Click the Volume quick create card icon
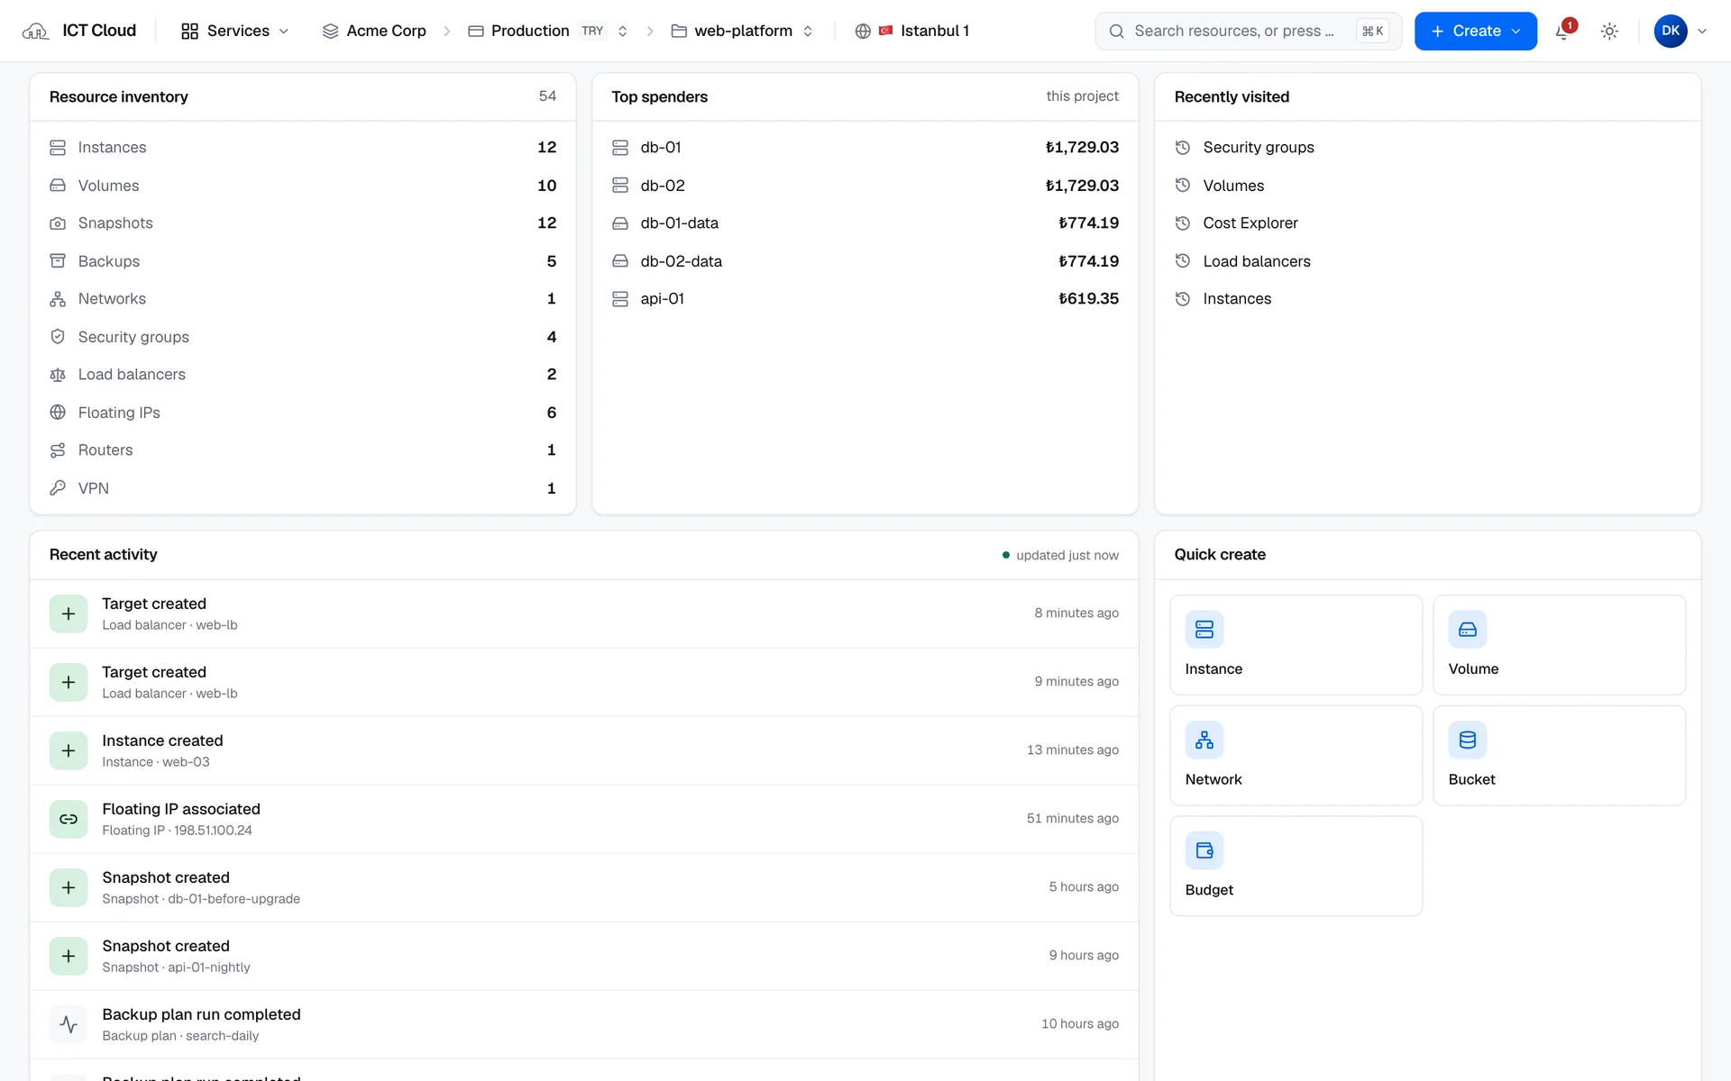The width and height of the screenshot is (1731, 1081). tap(1468, 630)
